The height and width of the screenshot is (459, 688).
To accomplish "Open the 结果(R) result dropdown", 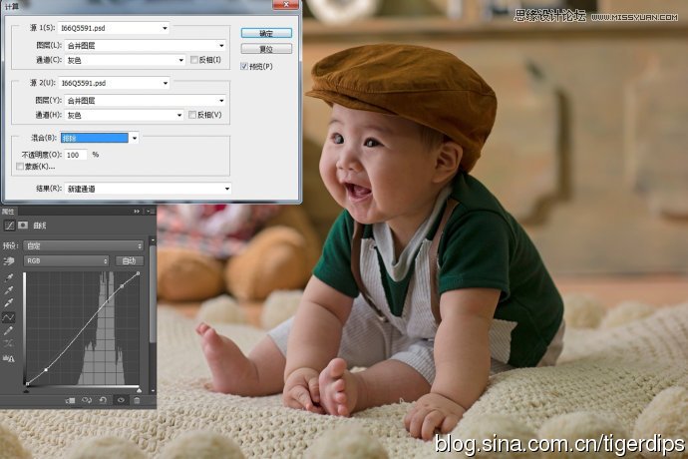I will (145, 188).
